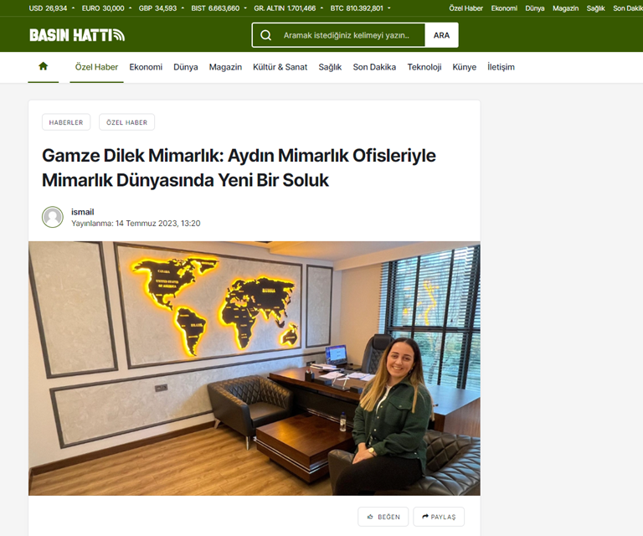Image resolution: width=643 pixels, height=536 pixels.
Task: Open the Özel Haber nav menu item
Action: click(x=96, y=67)
